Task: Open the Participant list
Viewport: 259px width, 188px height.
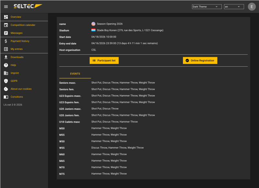Action: (x=104, y=61)
